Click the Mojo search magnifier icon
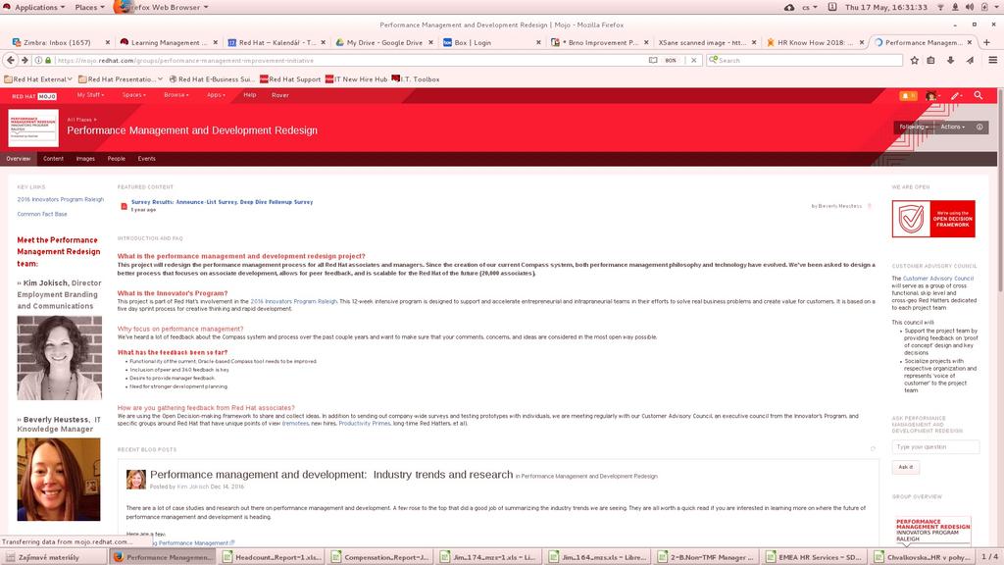 979,95
